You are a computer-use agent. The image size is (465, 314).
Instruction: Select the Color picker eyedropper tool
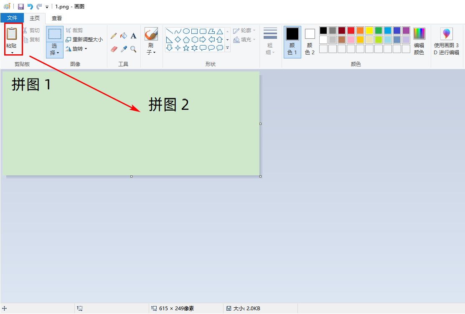pos(124,49)
